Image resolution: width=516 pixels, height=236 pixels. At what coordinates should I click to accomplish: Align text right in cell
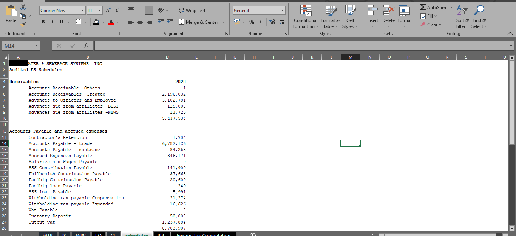point(149,22)
